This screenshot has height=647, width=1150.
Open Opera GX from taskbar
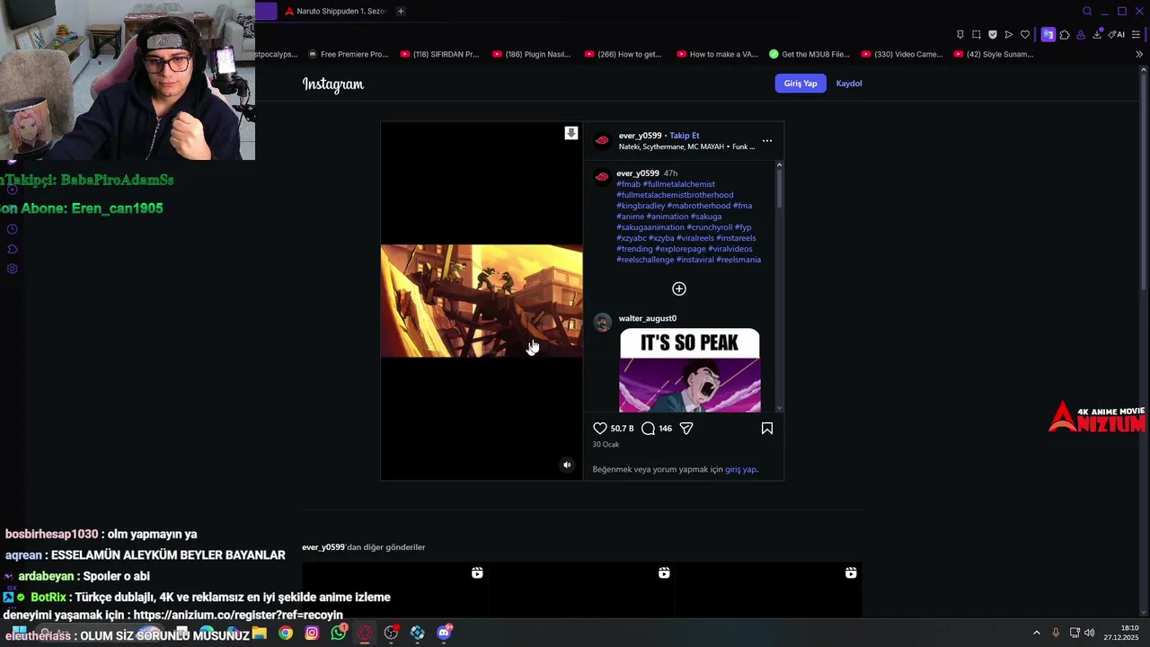365,633
